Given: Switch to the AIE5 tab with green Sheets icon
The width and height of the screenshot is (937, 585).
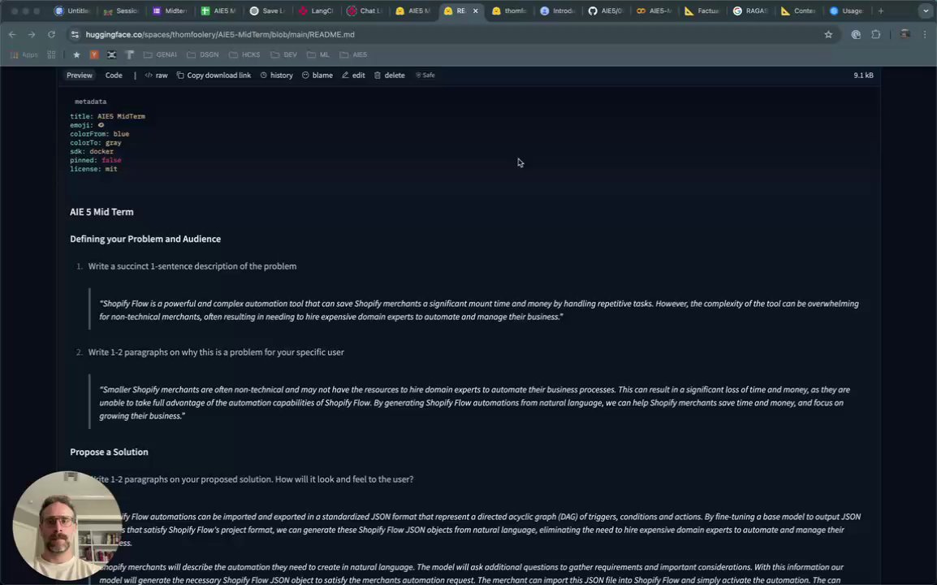Looking at the screenshot, I should tap(218, 11).
